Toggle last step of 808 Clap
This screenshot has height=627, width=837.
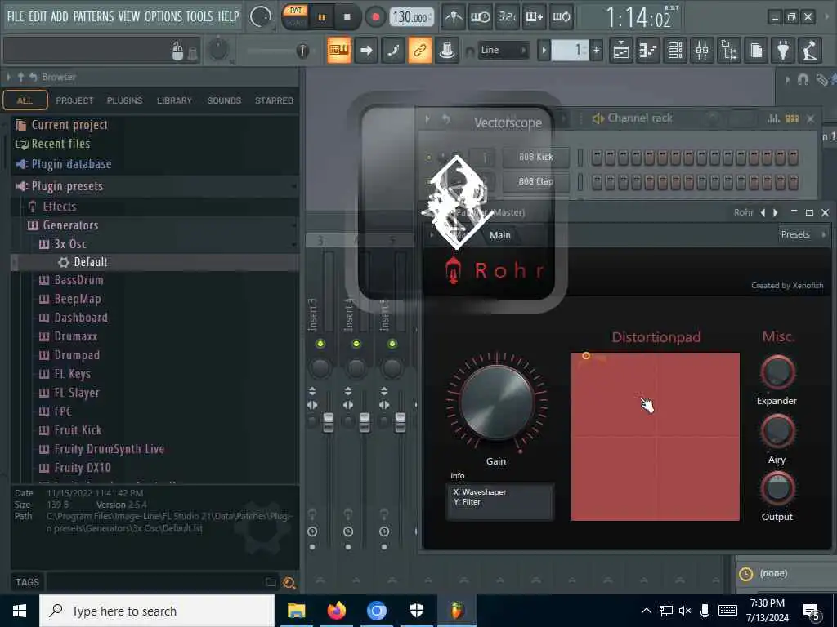tap(793, 182)
